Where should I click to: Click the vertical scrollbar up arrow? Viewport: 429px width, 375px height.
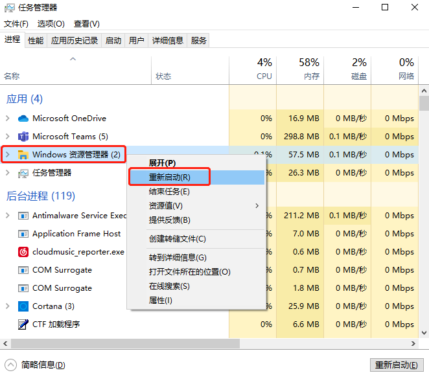424,91
